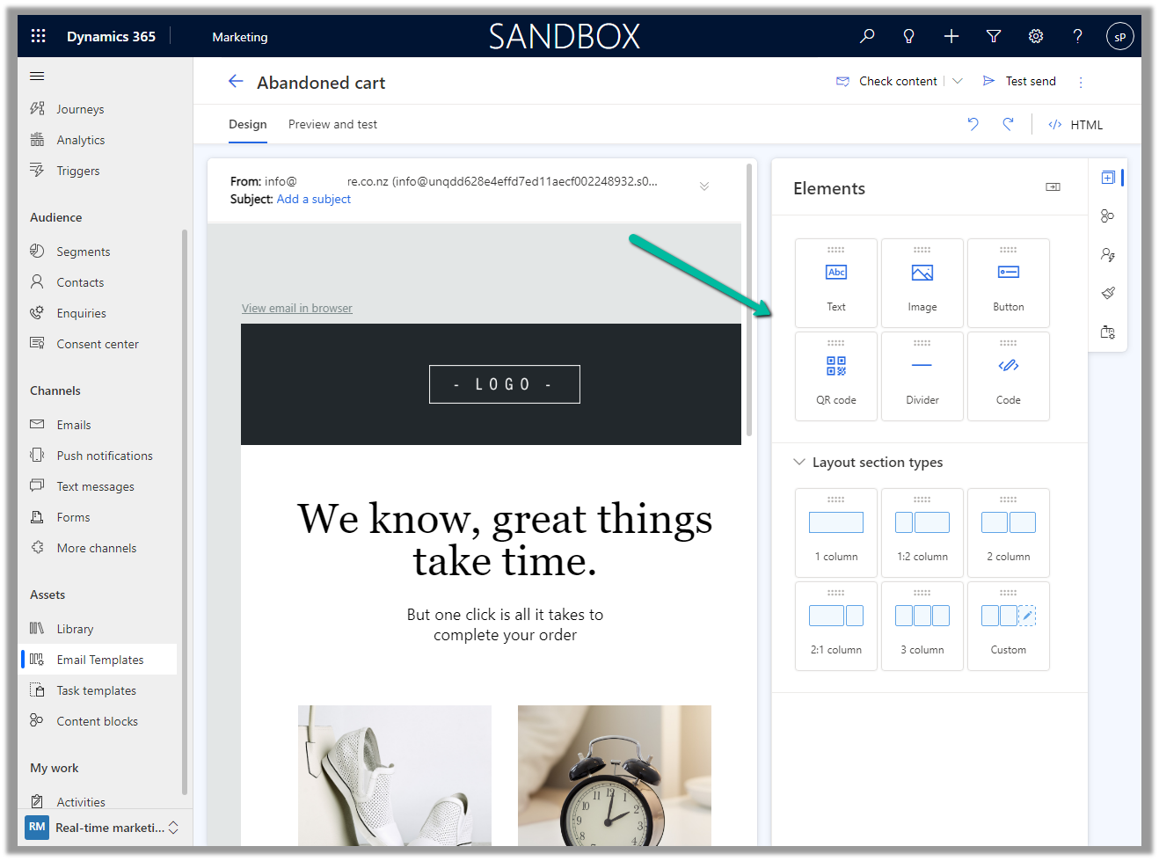This screenshot has width=1159, height=861.
Task: Switch to the Design tab
Action: [248, 124]
